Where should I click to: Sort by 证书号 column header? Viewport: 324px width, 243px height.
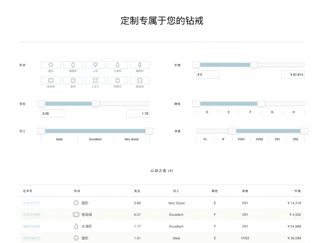tap(28, 191)
